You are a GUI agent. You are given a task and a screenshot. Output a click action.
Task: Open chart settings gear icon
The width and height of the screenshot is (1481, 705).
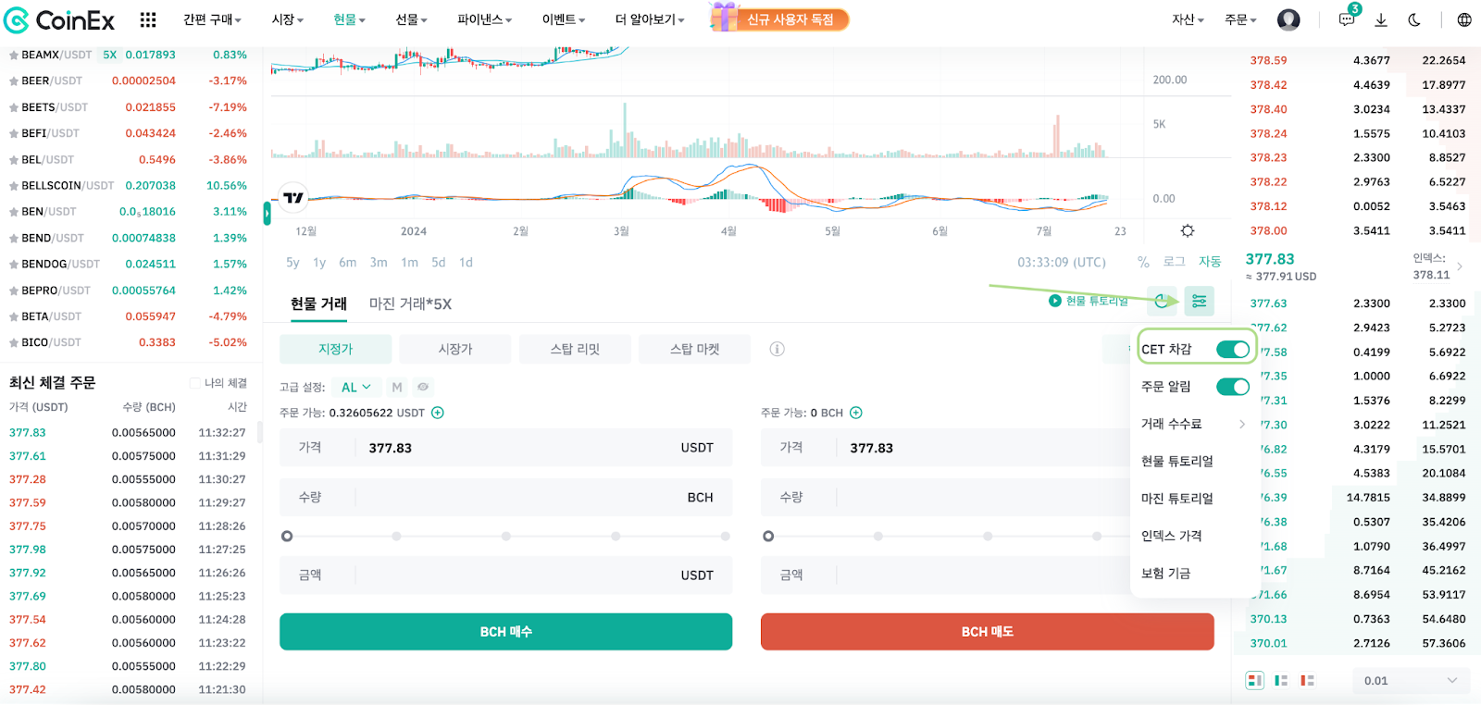point(1188,230)
